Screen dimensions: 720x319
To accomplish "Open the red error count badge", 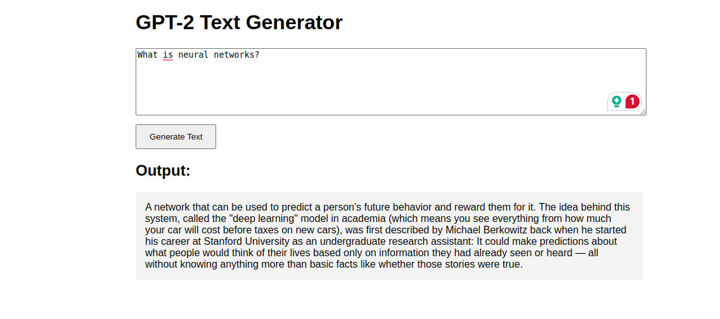I will pos(632,101).
